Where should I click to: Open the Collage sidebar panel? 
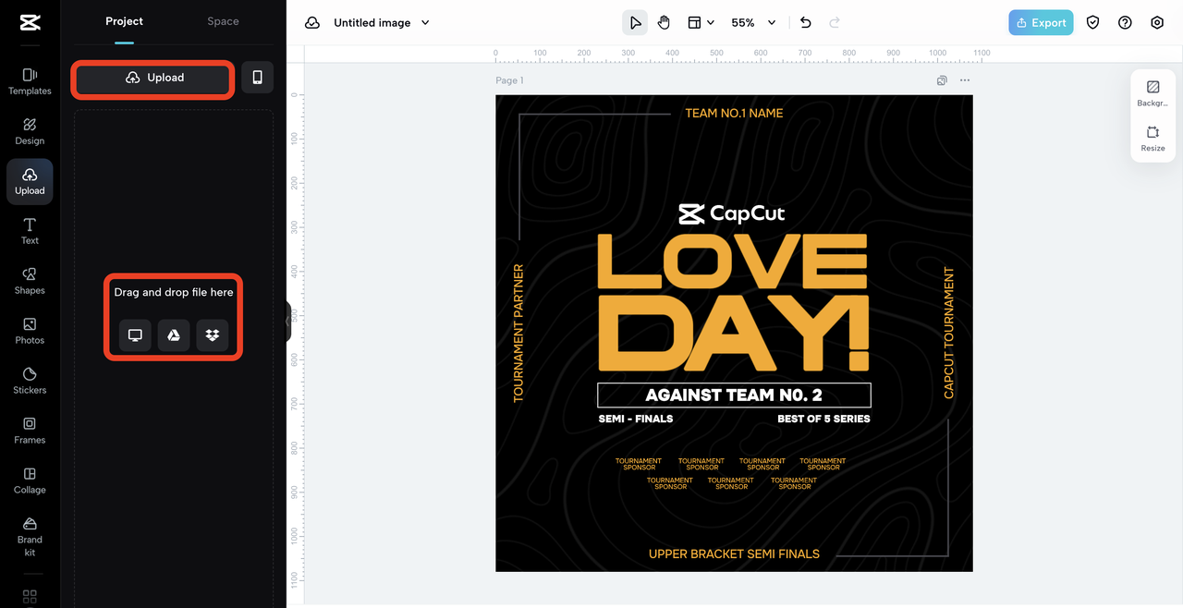click(x=30, y=480)
